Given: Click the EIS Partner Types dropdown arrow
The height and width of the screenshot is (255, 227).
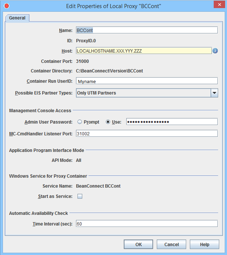Looking at the screenshot, I should [x=214, y=93].
